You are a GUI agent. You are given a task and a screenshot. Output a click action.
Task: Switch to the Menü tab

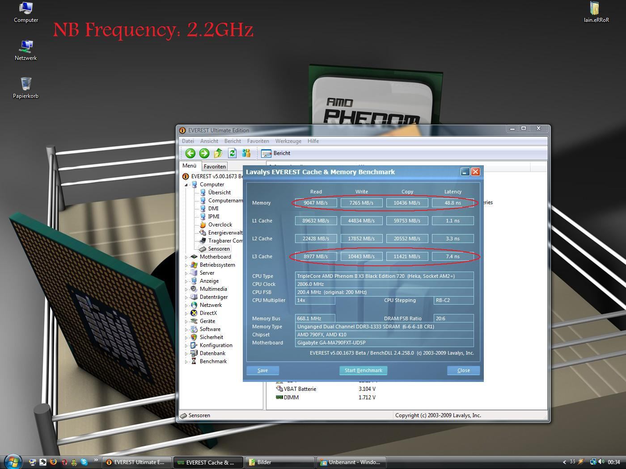pyautogui.click(x=189, y=166)
